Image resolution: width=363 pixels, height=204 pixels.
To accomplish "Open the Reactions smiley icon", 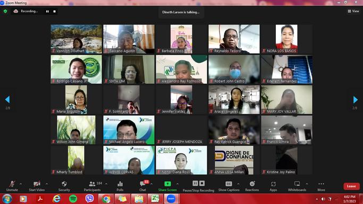I will (x=252, y=184).
